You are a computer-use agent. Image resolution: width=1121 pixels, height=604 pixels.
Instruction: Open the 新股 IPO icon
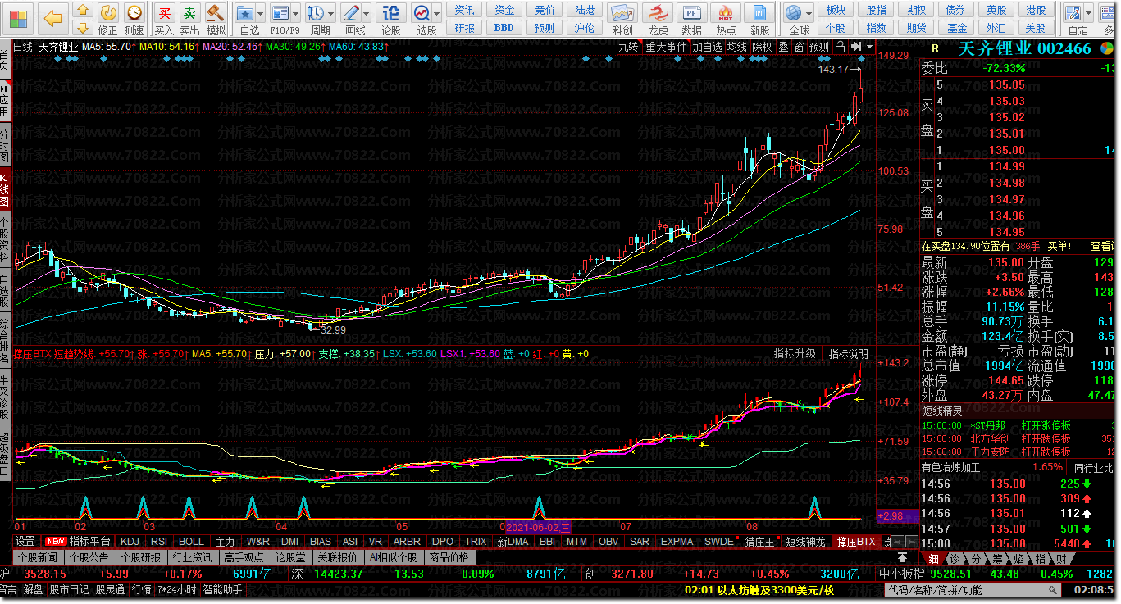[x=760, y=14]
